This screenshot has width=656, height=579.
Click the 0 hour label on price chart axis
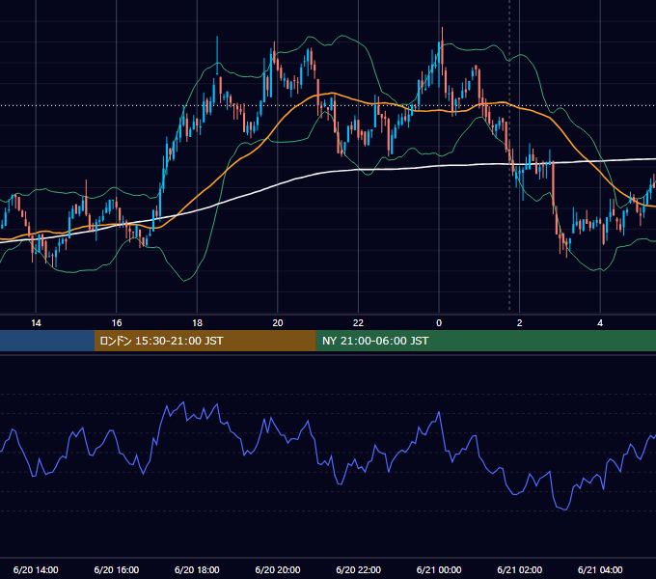[x=439, y=323]
